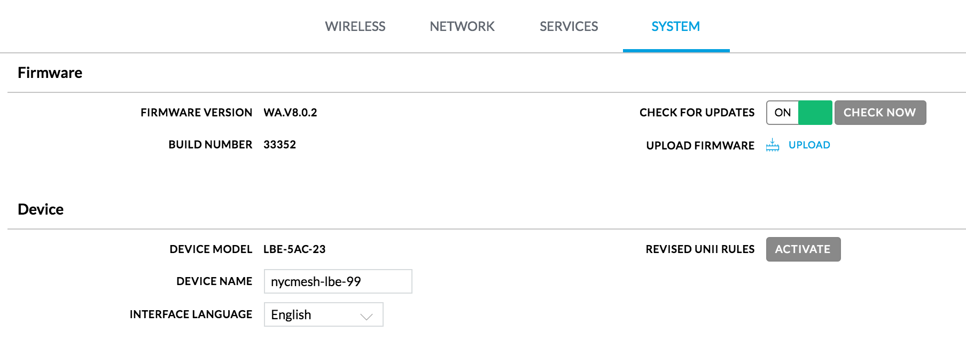Click the Check Now button
Viewport: 966px width, 347px height.
(x=881, y=113)
